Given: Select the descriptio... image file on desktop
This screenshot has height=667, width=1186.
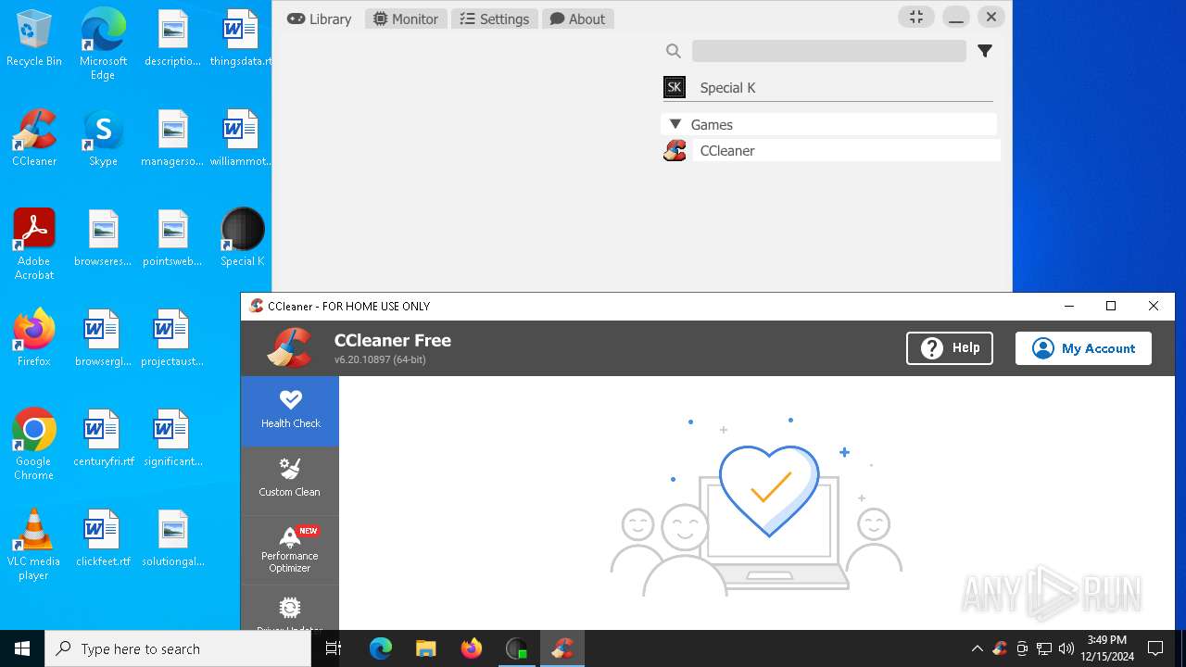Looking at the screenshot, I should (x=172, y=39).
